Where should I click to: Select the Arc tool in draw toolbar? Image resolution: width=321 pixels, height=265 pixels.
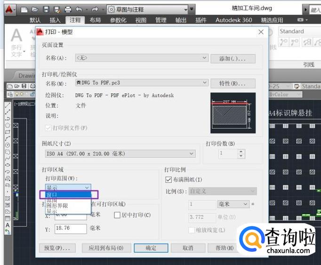[x=8, y=139]
